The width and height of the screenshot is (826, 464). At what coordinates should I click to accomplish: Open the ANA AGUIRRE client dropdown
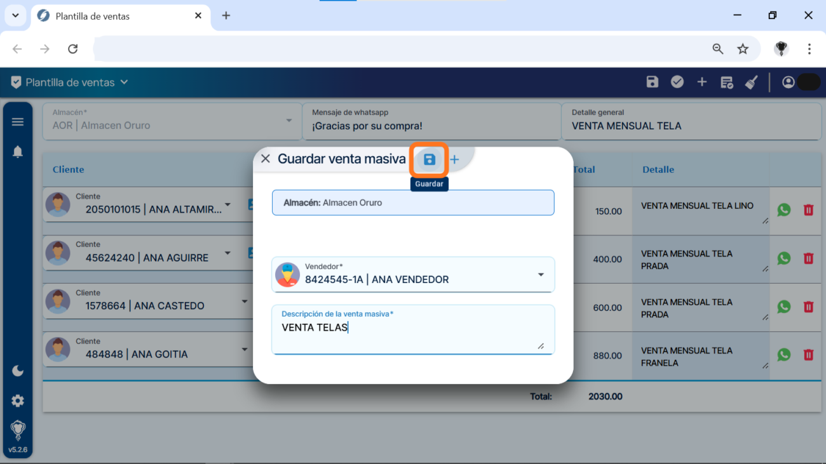point(227,254)
